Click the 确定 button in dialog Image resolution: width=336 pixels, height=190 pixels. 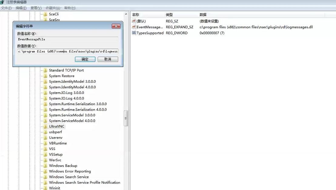point(85,59)
